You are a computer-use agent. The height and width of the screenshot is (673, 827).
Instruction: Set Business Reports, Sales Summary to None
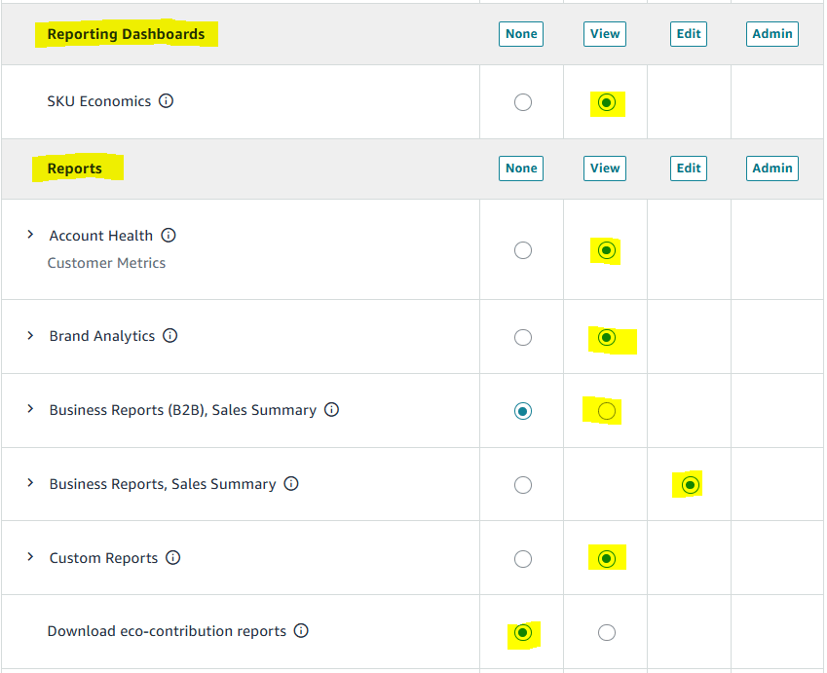pyautogui.click(x=523, y=485)
